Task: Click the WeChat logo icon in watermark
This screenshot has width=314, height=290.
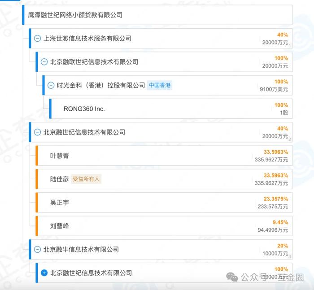Action: (x=232, y=277)
